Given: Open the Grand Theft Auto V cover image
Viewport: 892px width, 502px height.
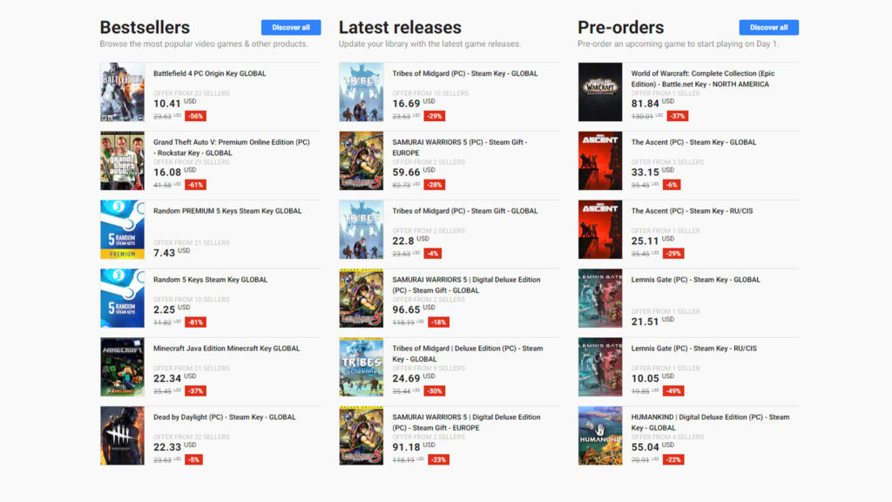Looking at the screenshot, I should [122, 161].
